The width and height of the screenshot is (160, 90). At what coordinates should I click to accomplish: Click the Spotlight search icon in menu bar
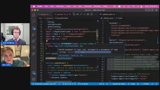138,6
